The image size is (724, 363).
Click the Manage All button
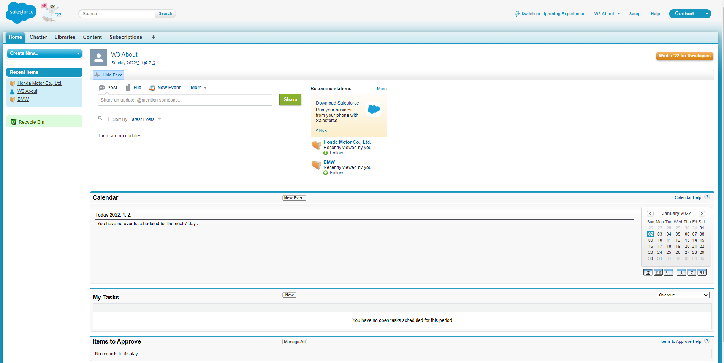coord(295,342)
